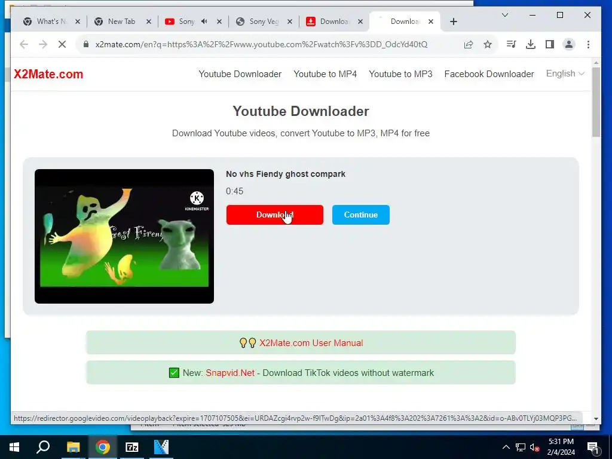The width and height of the screenshot is (612, 459).
Task: Open media controls icon
Action: point(511,44)
